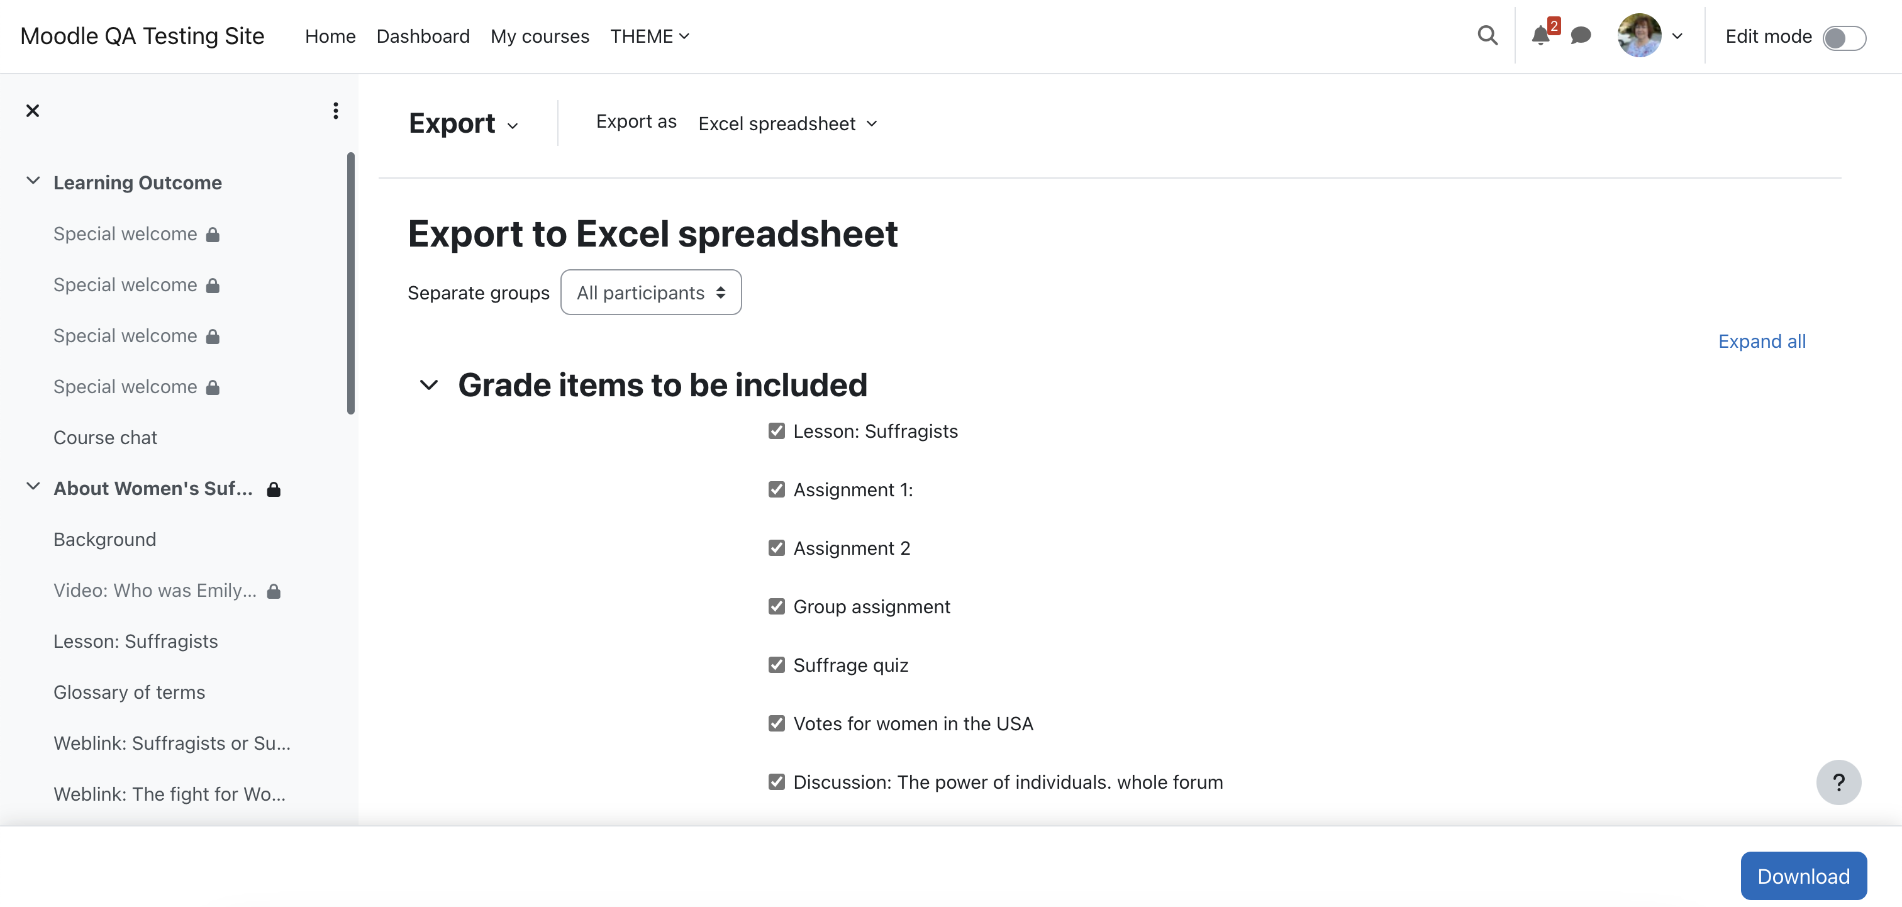The width and height of the screenshot is (1902, 907).
Task: Click the help question mark button
Action: click(x=1838, y=782)
